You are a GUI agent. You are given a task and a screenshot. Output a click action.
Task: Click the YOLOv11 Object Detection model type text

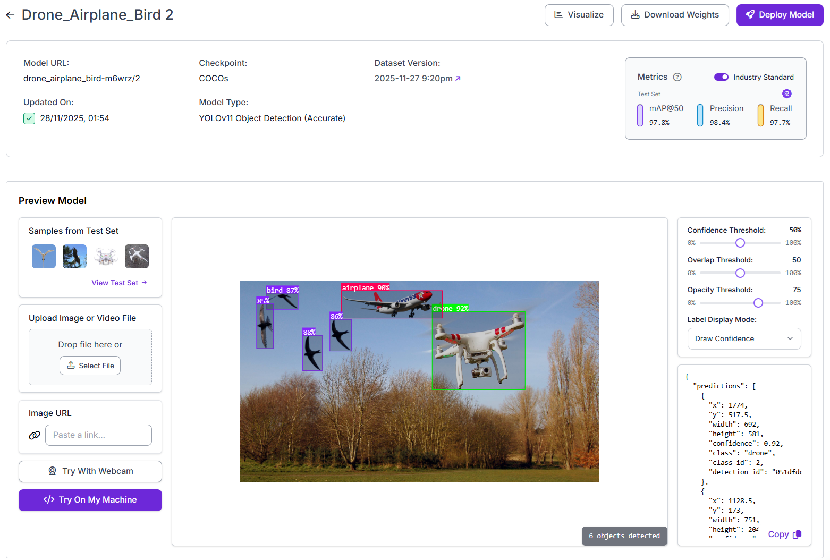click(272, 118)
